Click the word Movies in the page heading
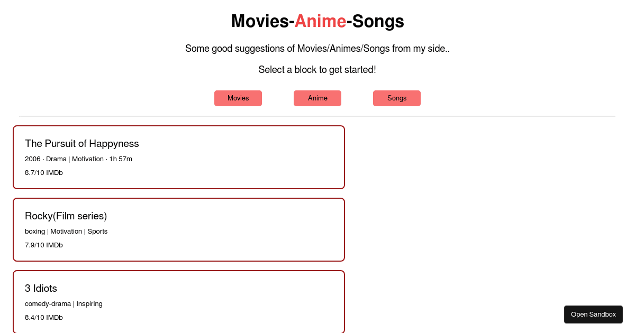Viewport: 635px width, 333px height. click(x=259, y=22)
